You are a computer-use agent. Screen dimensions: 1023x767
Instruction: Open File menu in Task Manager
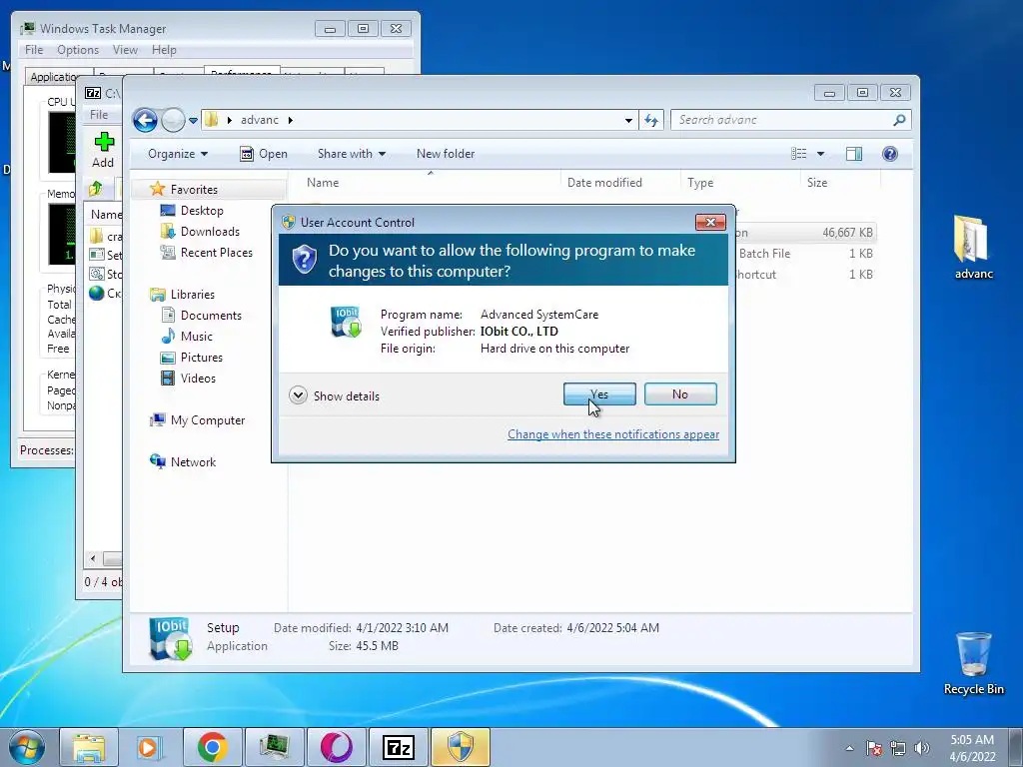pos(34,50)
